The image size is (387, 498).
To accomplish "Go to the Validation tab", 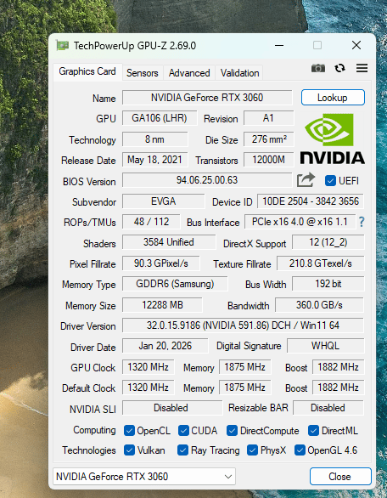I will click(x=240, y=73).
